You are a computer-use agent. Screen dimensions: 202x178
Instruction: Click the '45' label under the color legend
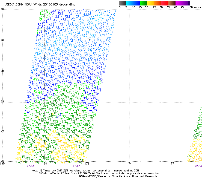pyautogui.click(x=182, y=7)
